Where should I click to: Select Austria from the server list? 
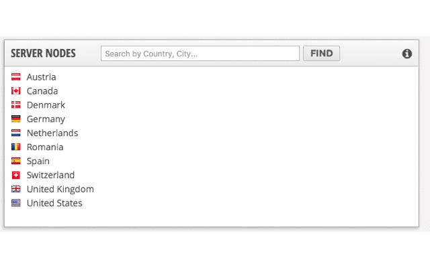pos(42,77)
